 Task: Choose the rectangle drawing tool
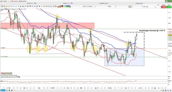46,6
